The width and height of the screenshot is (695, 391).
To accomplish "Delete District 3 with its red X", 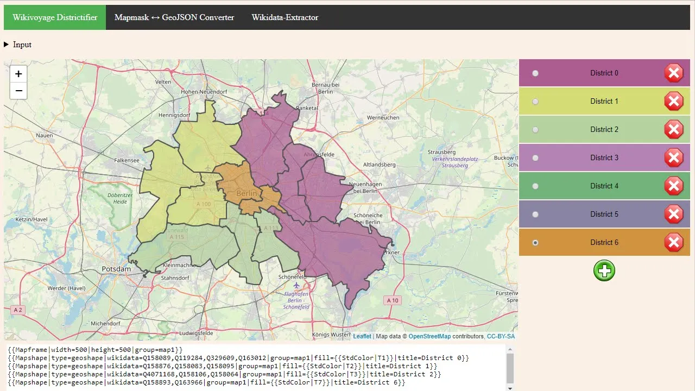I will pyautogui.click(x=674, y=157).
